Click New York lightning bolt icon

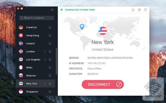[45, 83]
